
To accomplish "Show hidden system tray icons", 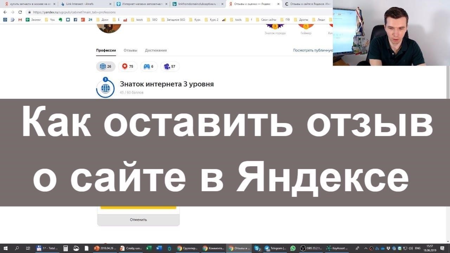I will 366,248.
